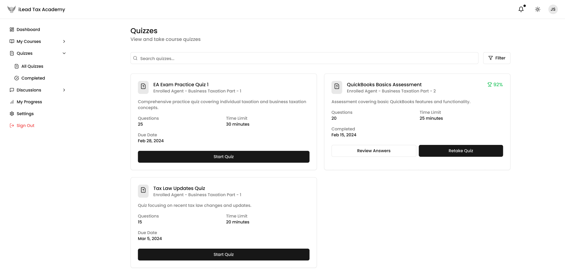Go to the Dashboard page
This screenshot has width=565, height=275.
pos(28,30)
